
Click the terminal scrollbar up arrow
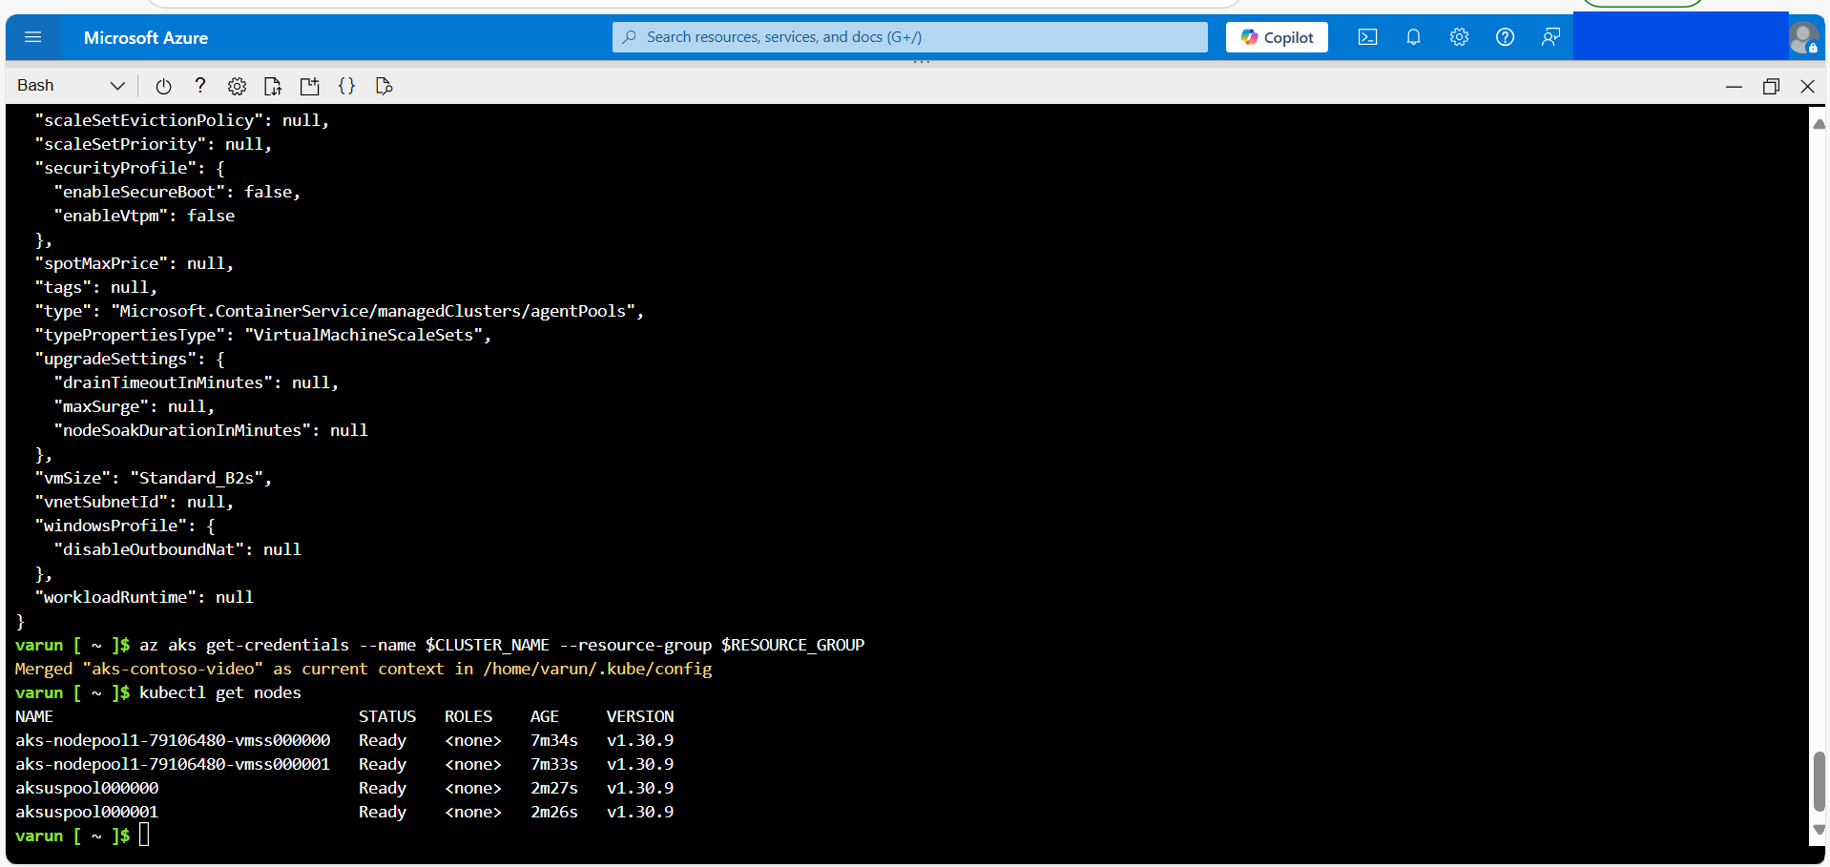[x=1819, y=124]
